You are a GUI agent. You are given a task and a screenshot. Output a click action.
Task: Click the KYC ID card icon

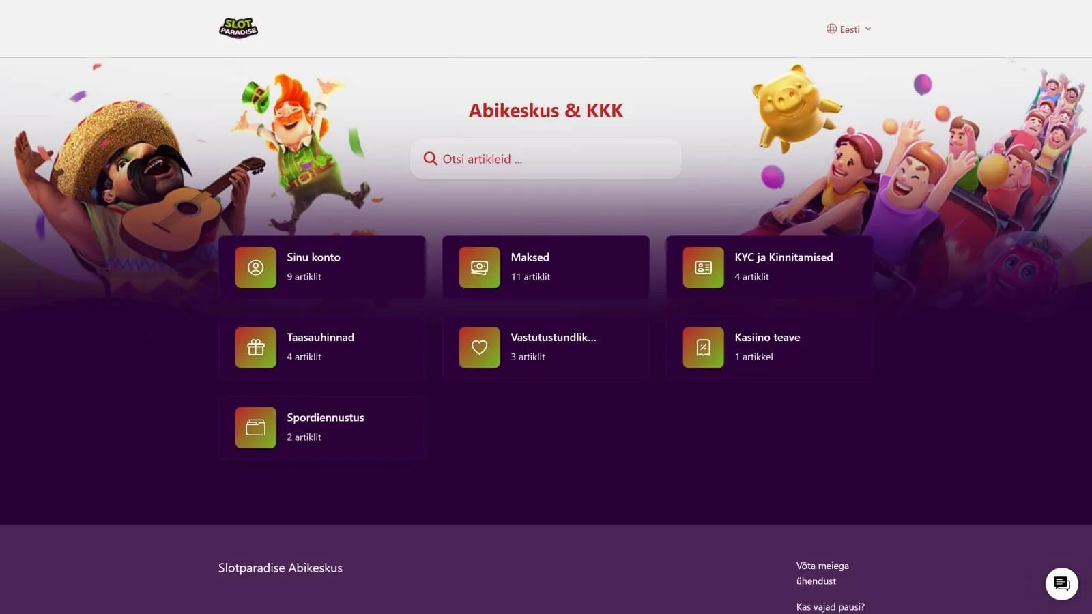[703, 267]
